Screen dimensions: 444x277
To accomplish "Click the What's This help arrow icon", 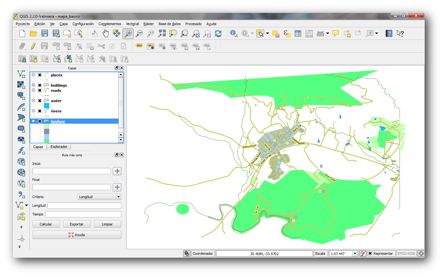I will point(400,33).
